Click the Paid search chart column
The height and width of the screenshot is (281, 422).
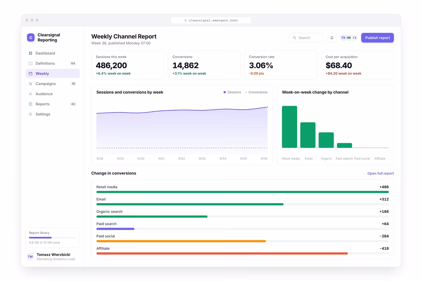(x=344, y=145)
